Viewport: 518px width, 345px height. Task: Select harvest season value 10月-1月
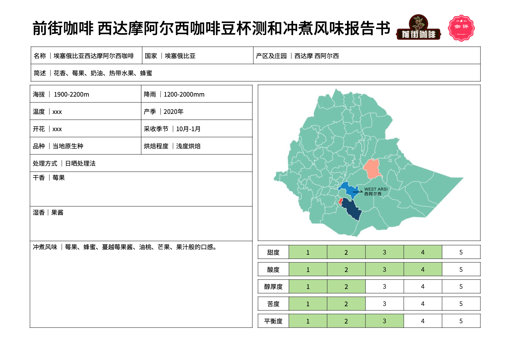click(188, 129)
